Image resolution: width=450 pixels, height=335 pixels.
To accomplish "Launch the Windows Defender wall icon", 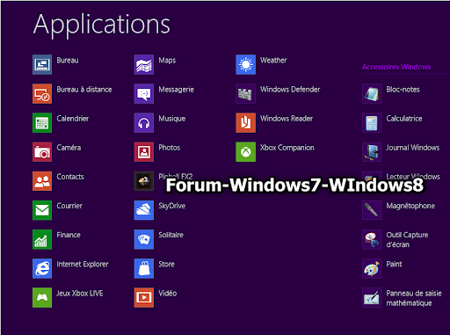I will point(245,93).
